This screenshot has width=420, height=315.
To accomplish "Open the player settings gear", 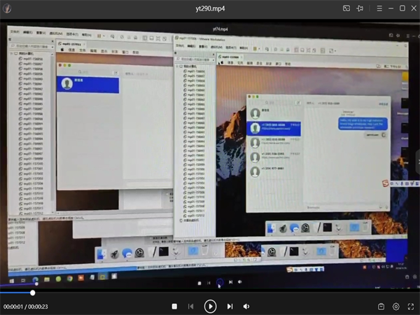I will point(396,306).
